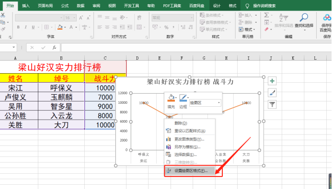Open Conditional Formatting (条件格式)
The height and width of the screenshot is (189, 332).
(x=212, y=15)
